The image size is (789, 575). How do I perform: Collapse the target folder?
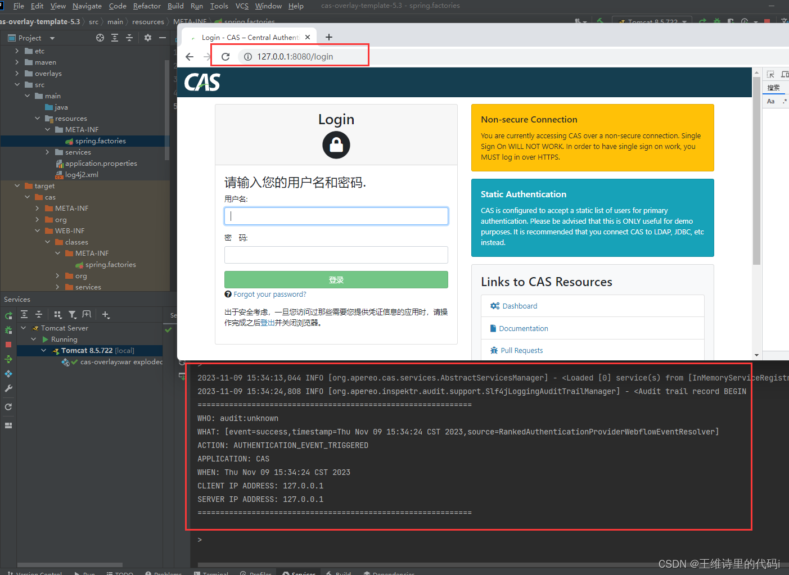pyautogui.click(x=17, y=186)
